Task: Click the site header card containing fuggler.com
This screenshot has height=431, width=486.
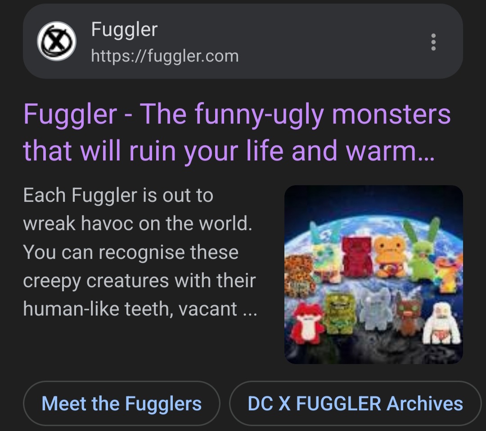Action: (243, 41)
